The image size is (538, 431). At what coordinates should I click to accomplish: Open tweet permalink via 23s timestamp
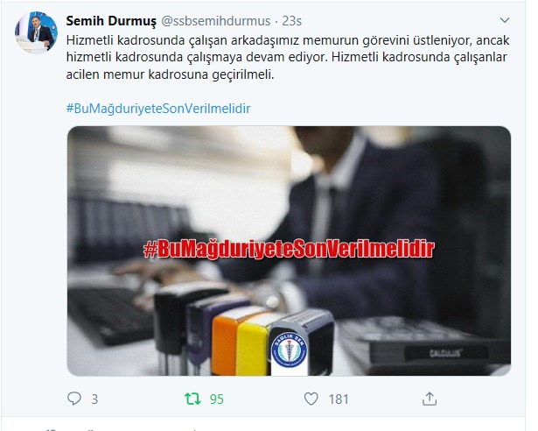click(x=291, y=21)
